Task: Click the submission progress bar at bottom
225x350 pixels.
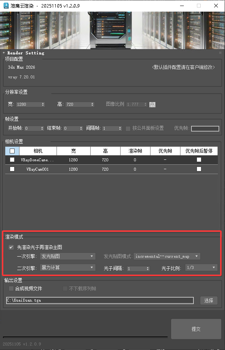Action: point(85,337)
